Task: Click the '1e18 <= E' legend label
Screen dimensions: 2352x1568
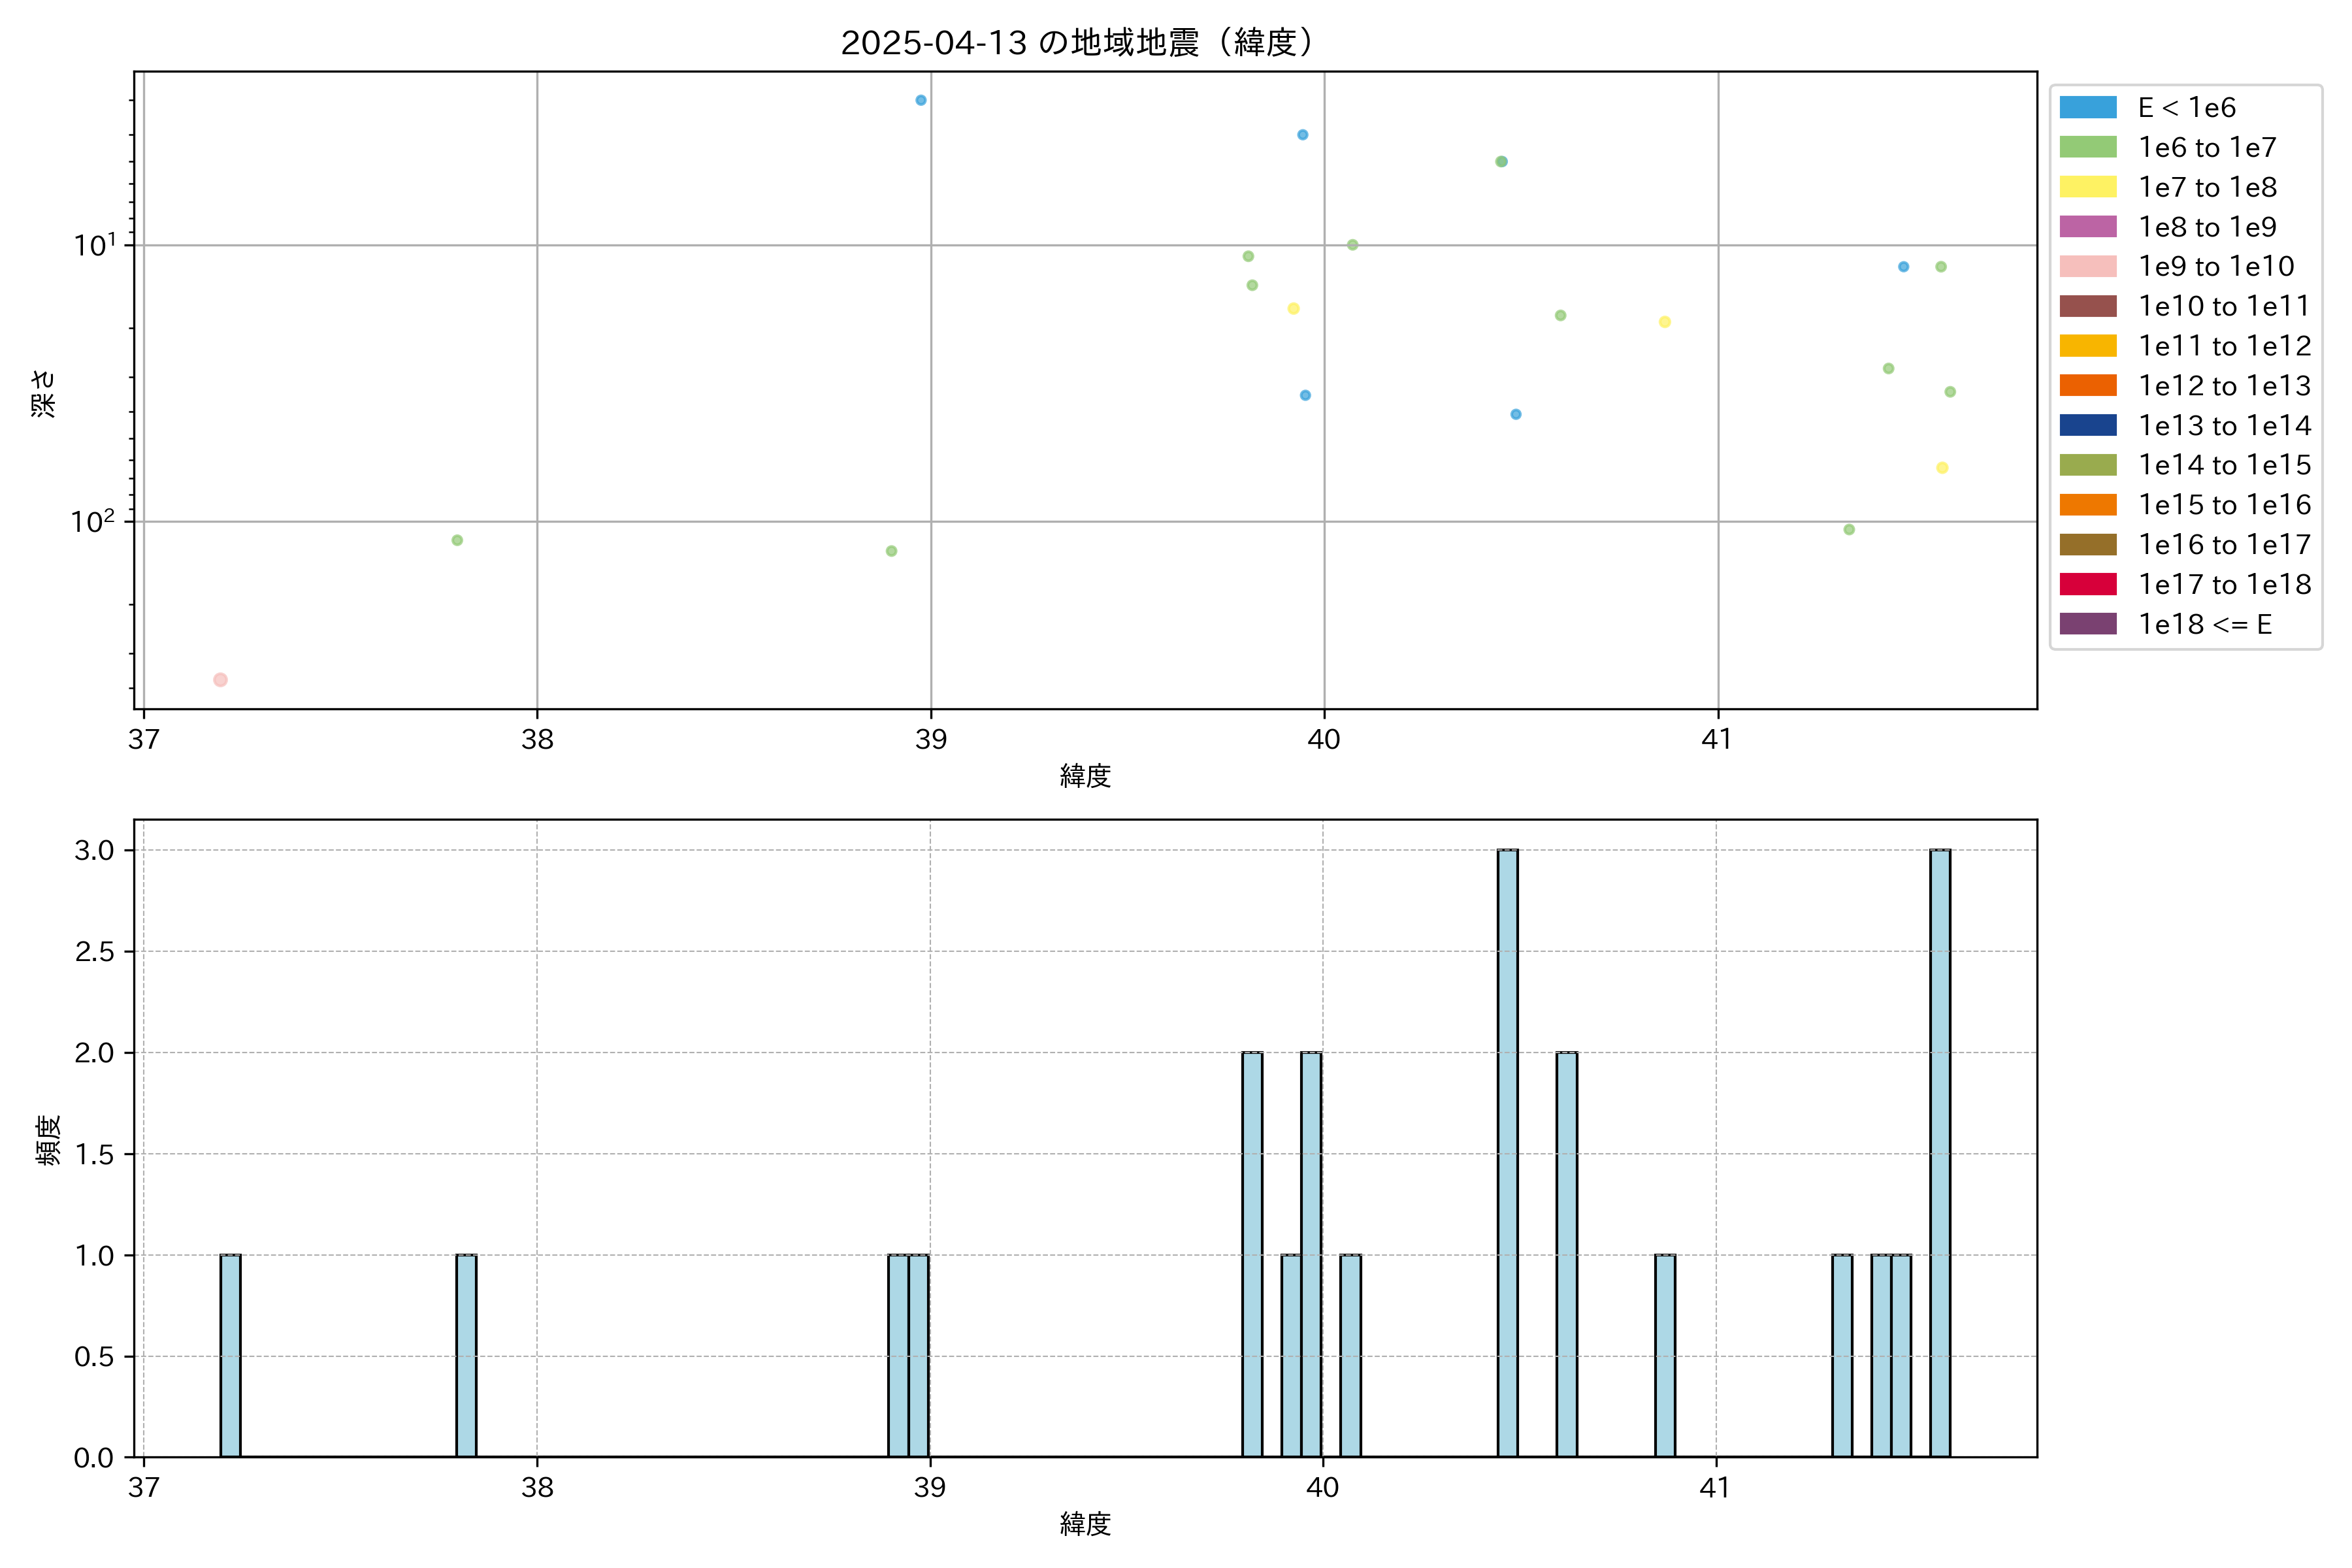Action: [2204, 625]
